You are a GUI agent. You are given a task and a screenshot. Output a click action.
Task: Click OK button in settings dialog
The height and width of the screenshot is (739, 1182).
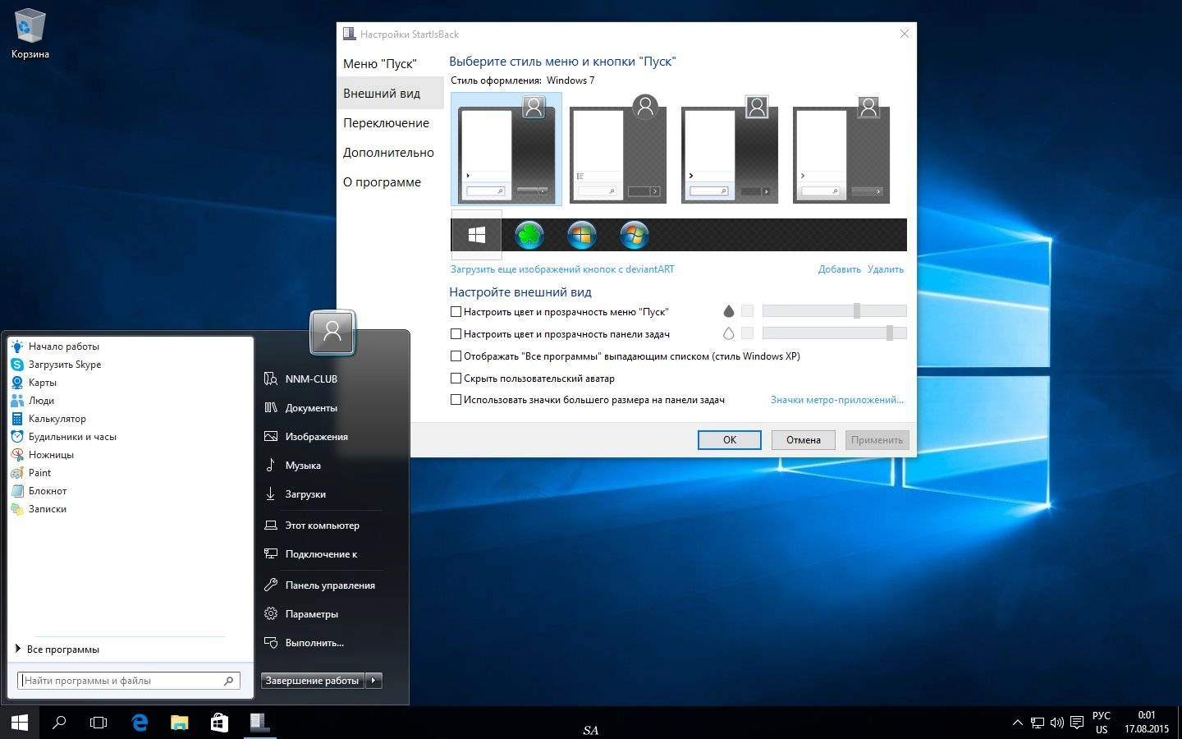[x=730, y=440]
